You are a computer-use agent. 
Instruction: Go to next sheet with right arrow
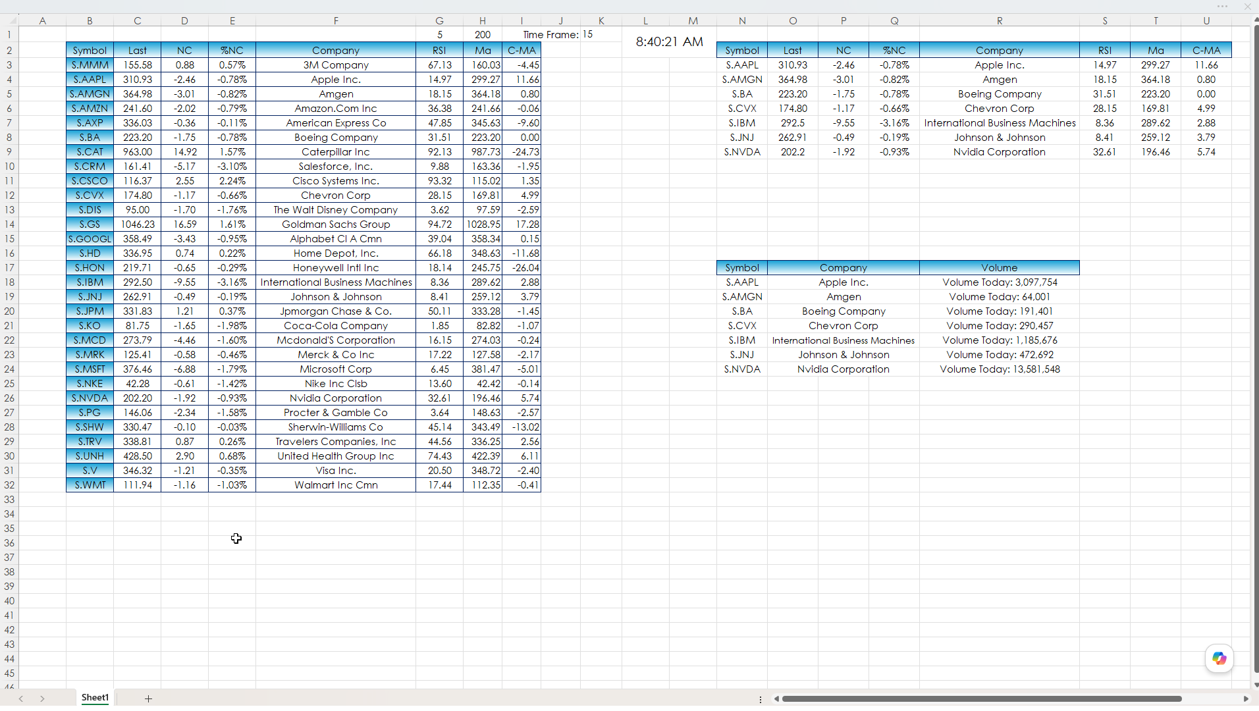42,698
